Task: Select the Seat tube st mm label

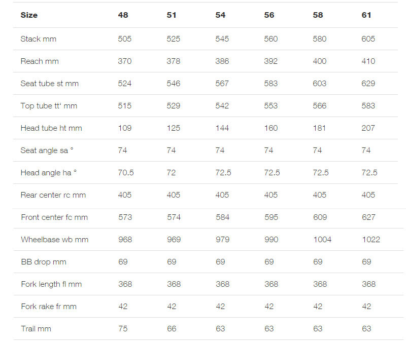Action: [x=49, y=84]
